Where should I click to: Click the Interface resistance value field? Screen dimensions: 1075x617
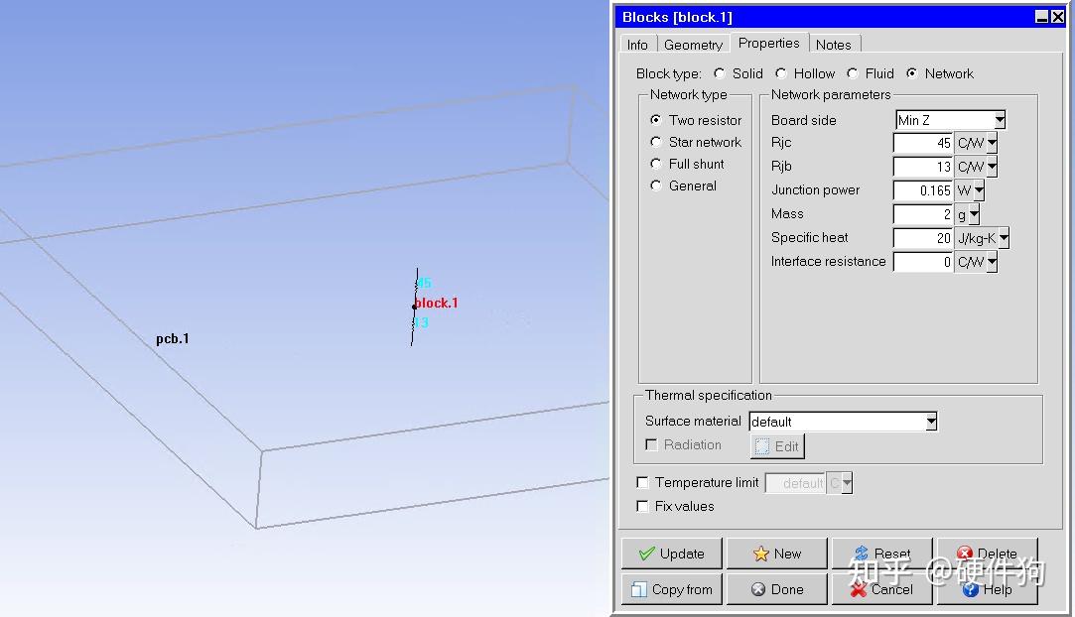(923, 262)
